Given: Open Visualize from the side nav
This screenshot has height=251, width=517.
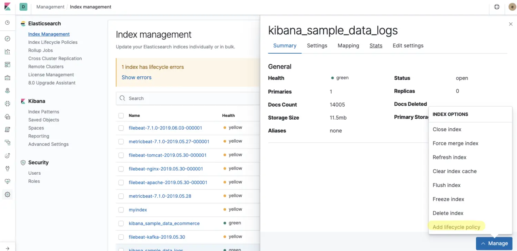Looking at the screenshot, I should tap(8, 52).
